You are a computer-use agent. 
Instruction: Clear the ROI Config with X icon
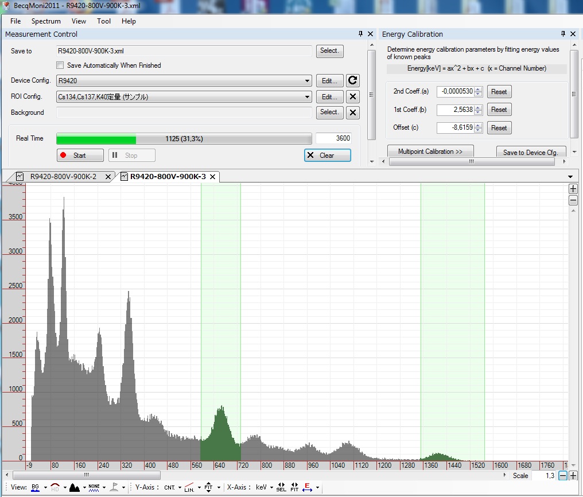pyautogui.click(x=353, y=97)
